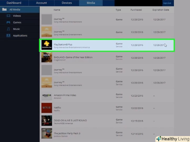Sort by the Name column header
190x142 pixels.
pyautogui.click(x=57, y=10)
